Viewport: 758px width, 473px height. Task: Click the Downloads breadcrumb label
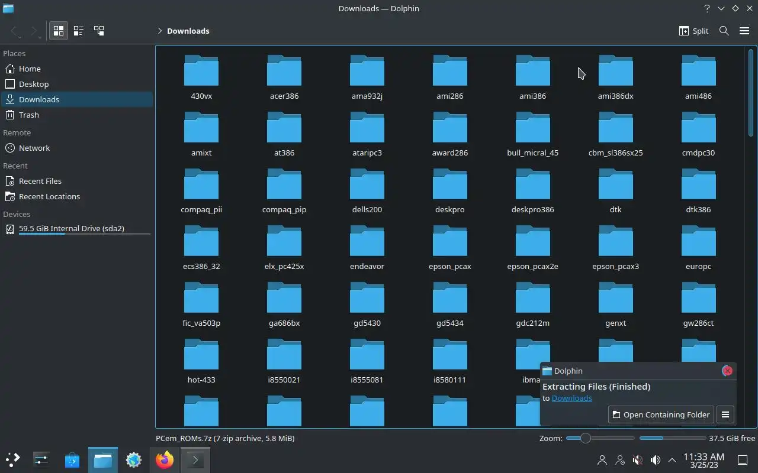[188, 31]
